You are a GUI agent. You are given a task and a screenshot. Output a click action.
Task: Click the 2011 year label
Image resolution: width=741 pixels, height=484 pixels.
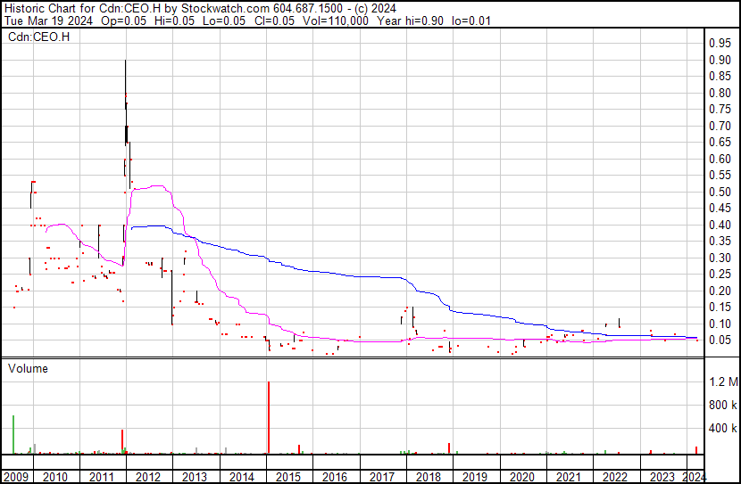(102, 477)
